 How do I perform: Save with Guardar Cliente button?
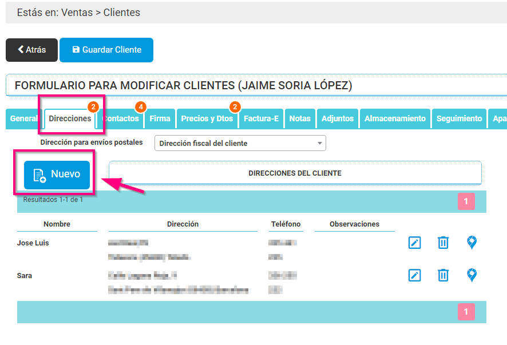[106, 50]
